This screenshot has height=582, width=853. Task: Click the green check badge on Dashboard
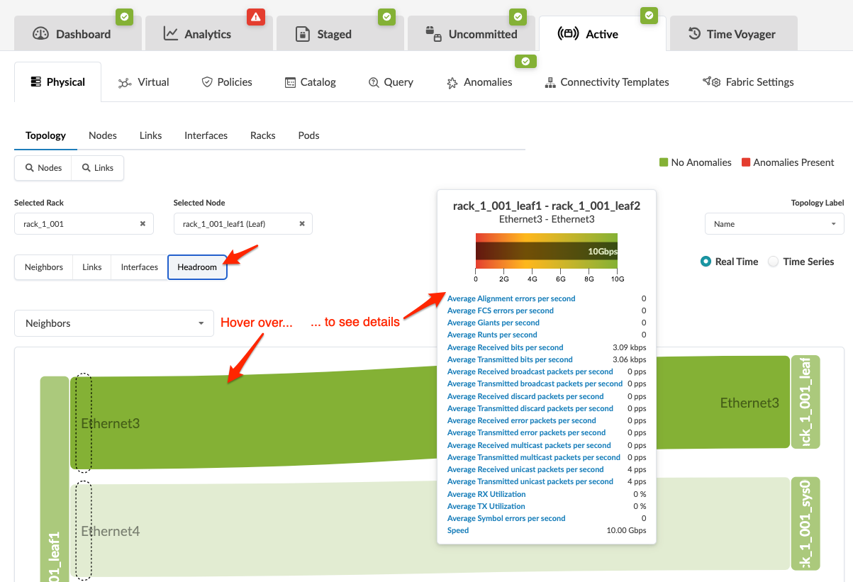click(124, 16)
